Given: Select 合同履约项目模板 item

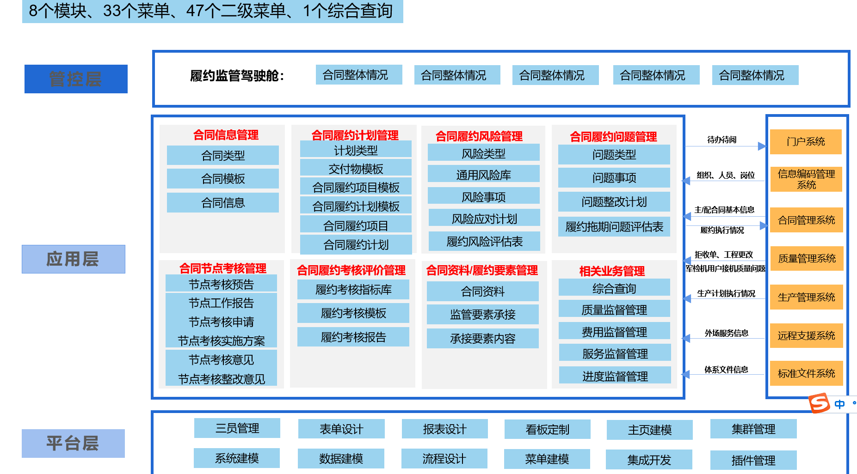Looking at the screenshot, I should [356, 187].
